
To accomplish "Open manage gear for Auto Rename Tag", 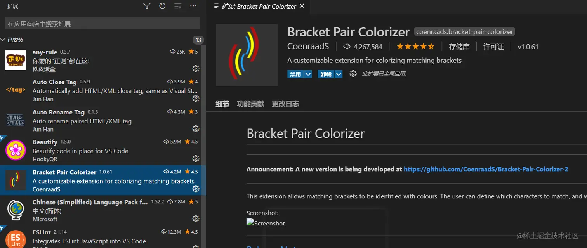I will [x=196, y=128].
